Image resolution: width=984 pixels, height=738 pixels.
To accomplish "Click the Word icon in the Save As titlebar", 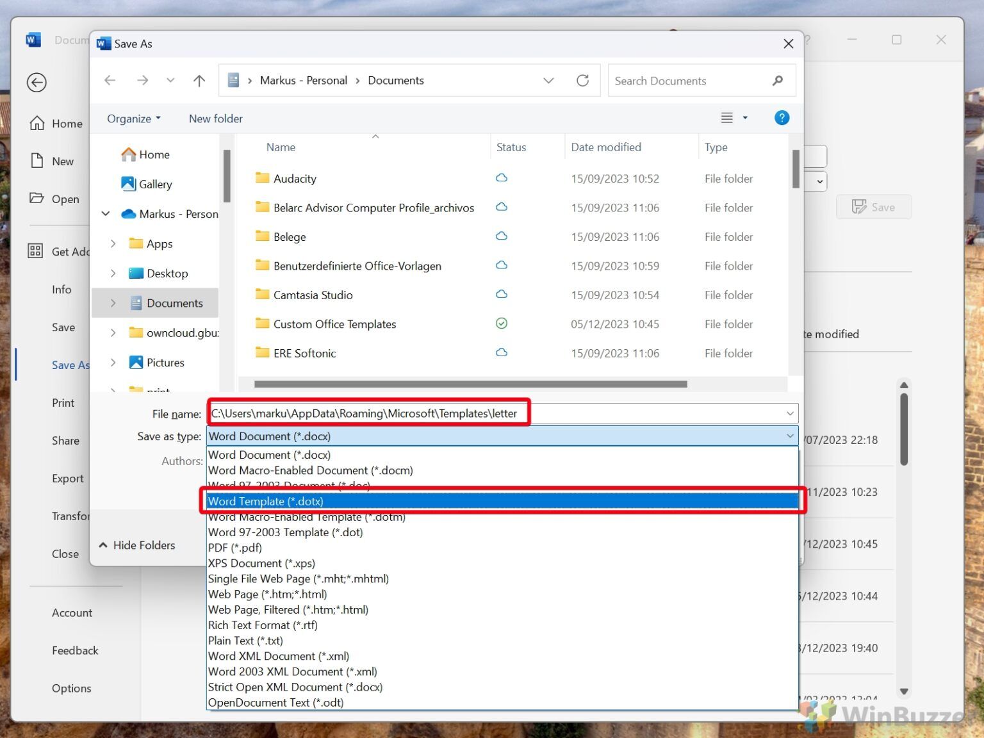I will pyautogui.click(x=103, y=43).
